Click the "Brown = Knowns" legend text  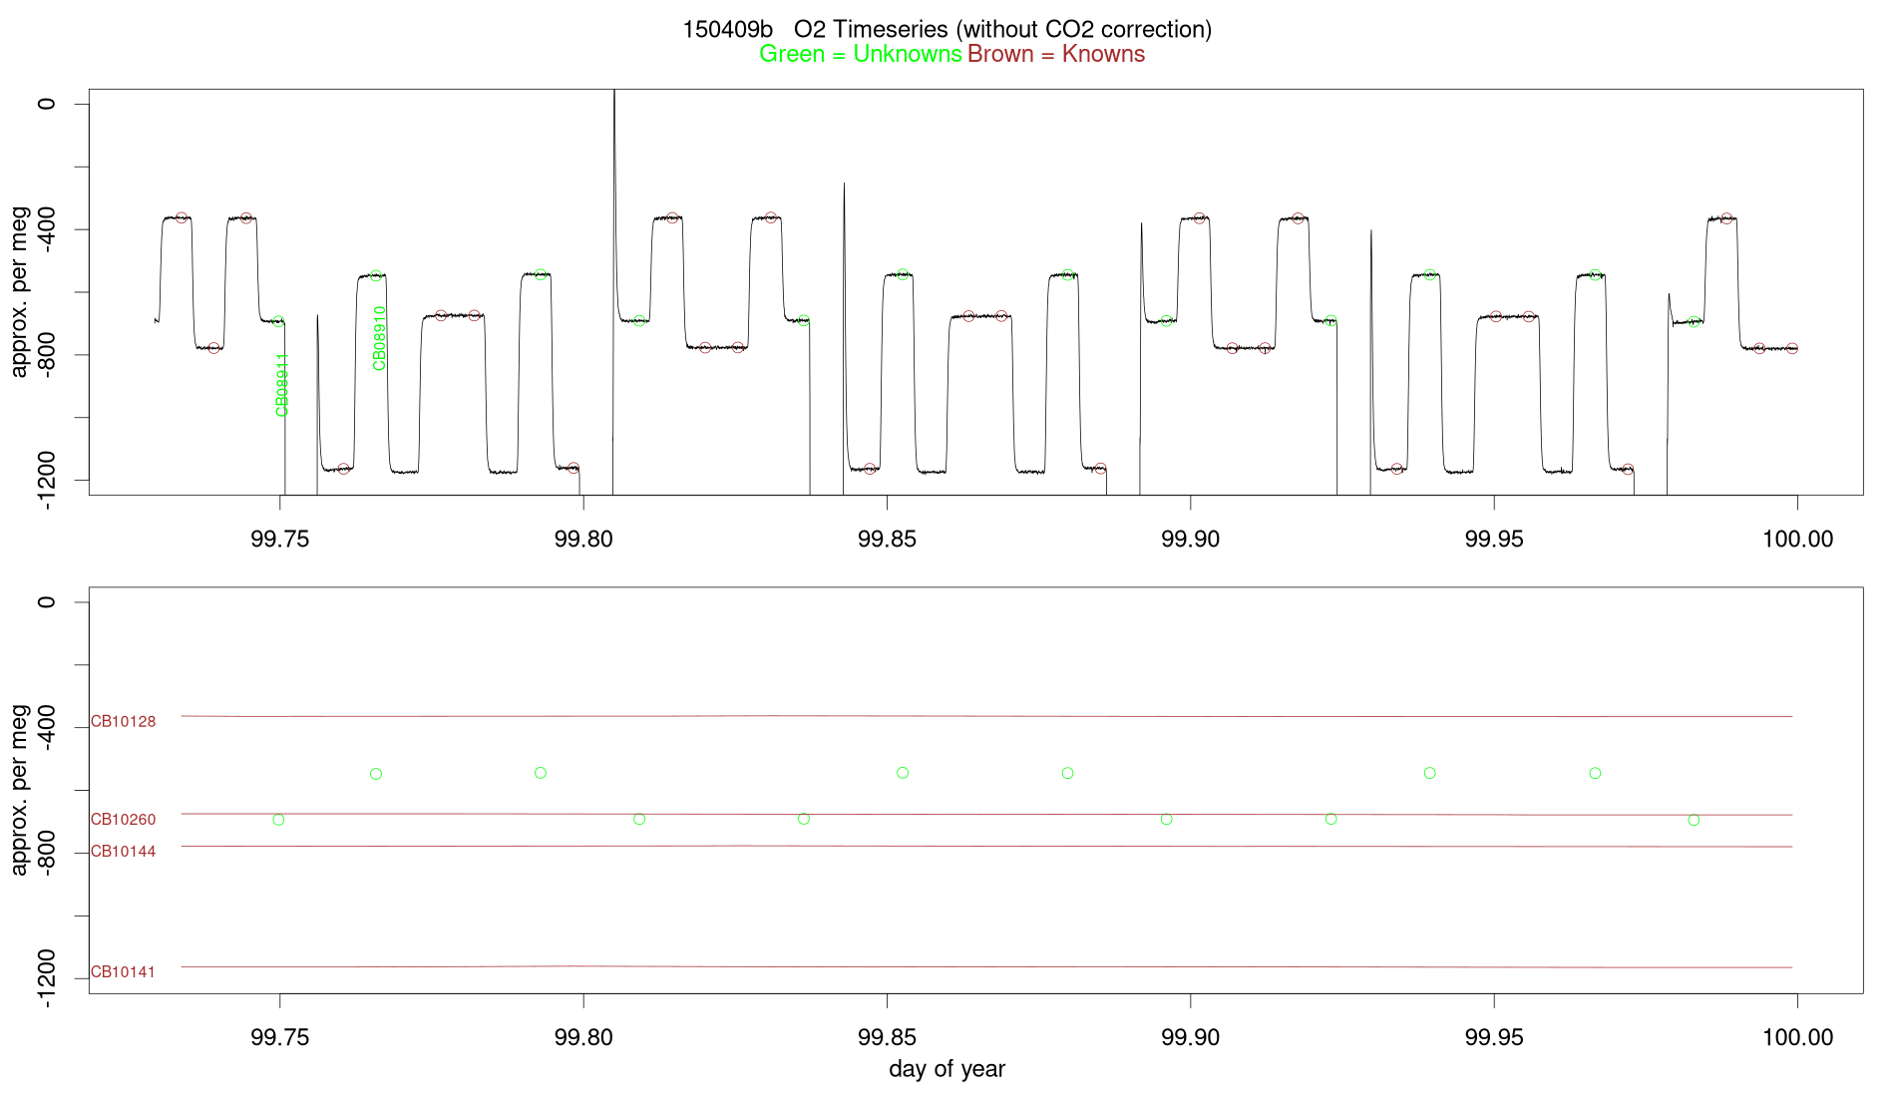1056,54
